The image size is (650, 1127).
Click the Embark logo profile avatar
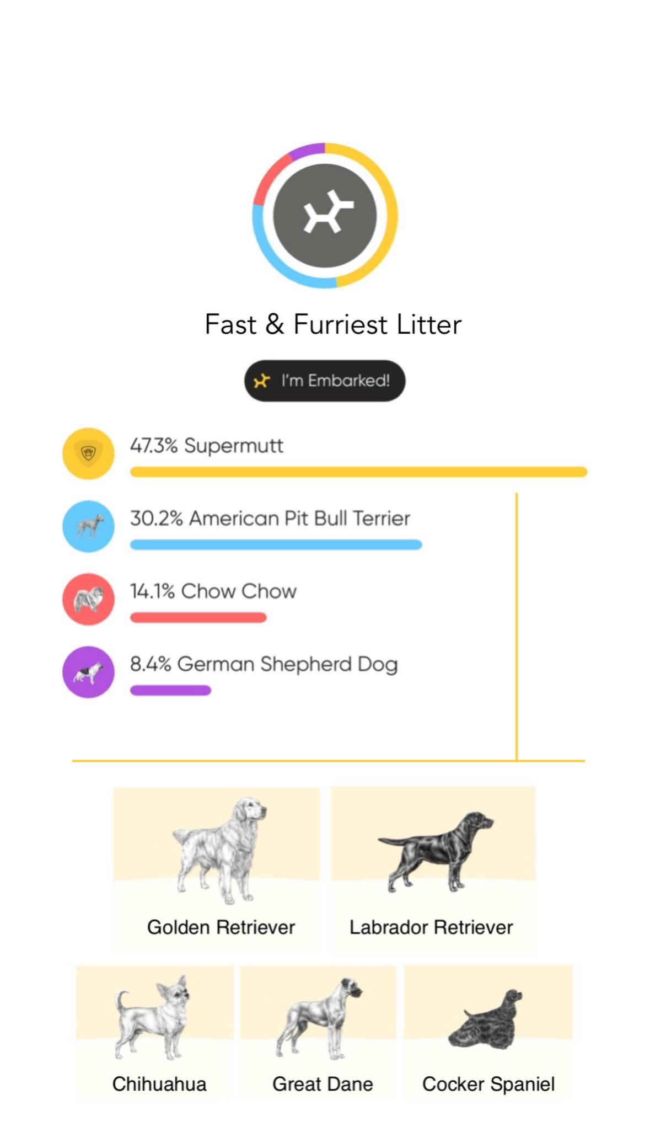tap(325, 216)
